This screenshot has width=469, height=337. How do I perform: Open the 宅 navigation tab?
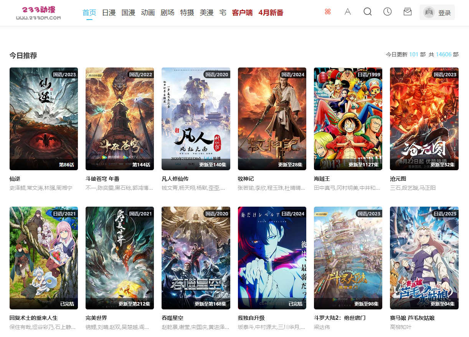[223, 13]
